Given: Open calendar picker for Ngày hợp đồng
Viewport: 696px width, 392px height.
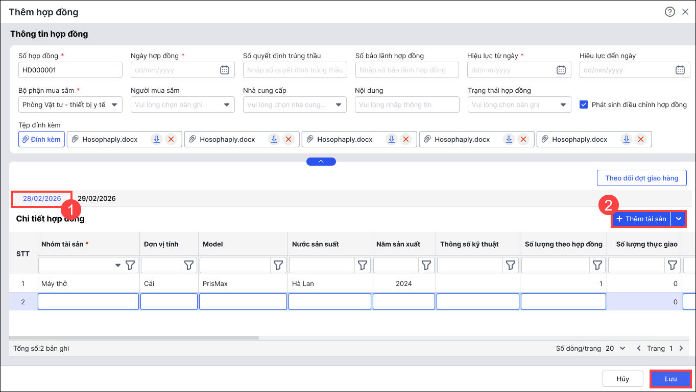Looking at the screenshot, I should click(224, 70).
